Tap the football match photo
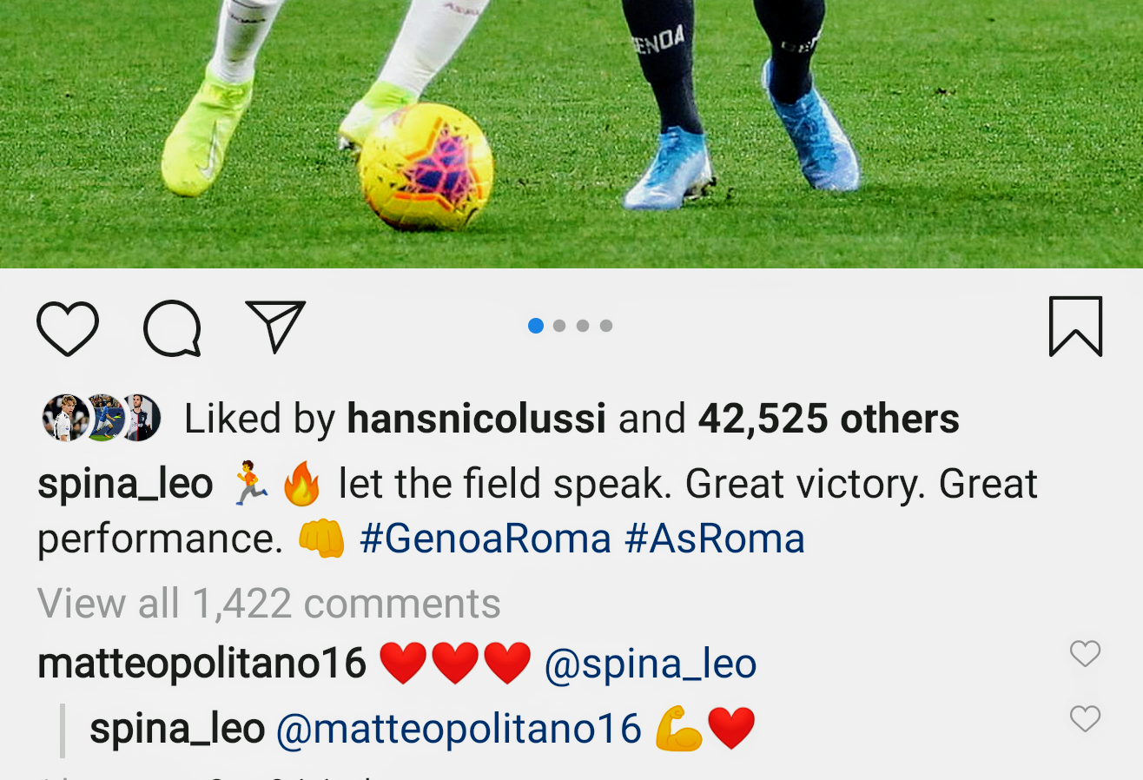Screen dimensions: 1143x780 pyautogui.click(x=571, y=130)
